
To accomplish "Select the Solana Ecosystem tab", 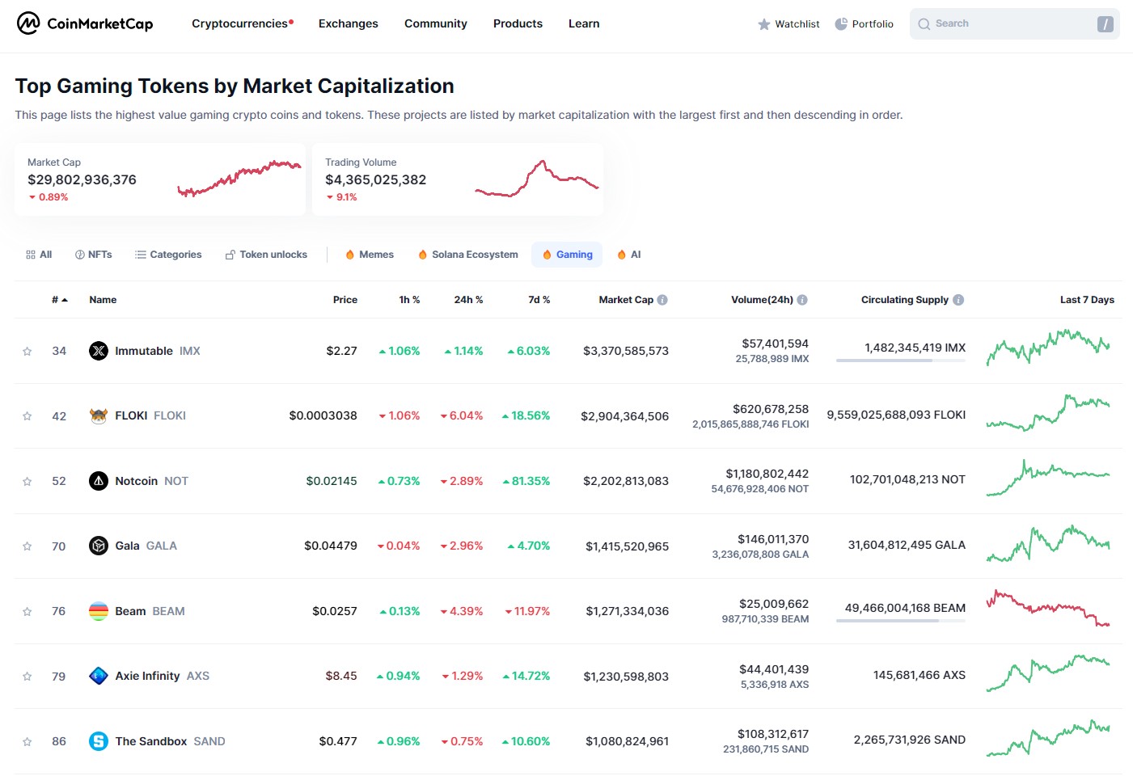I will [x=468, y=255].
